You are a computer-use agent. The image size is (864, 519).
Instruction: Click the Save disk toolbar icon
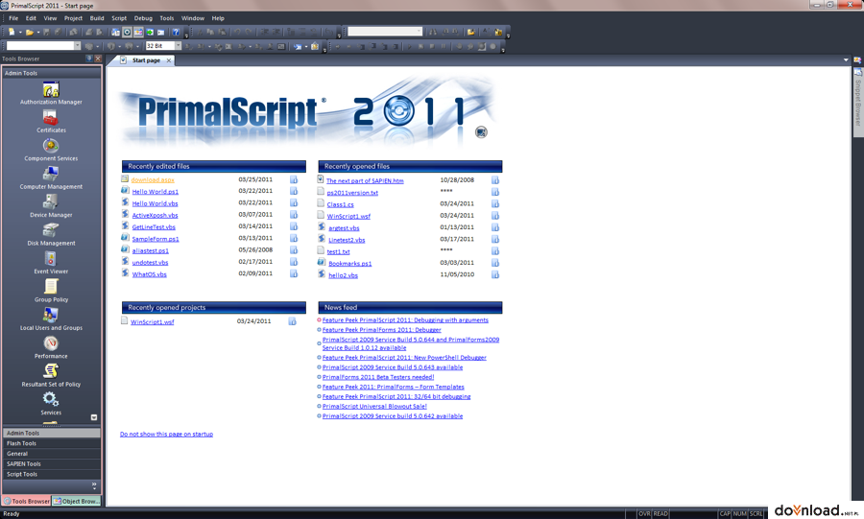point(46,32)
